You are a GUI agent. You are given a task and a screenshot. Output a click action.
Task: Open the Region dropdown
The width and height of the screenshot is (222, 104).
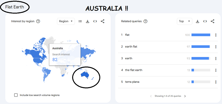pos(66,21)
